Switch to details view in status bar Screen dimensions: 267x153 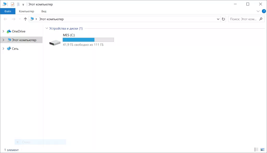[x=256, y=149]
